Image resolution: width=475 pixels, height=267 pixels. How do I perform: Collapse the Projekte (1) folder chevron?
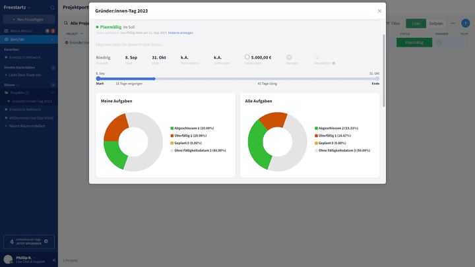click(53, 92)
